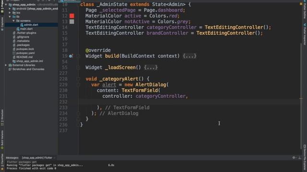The width and height of the screenshot is (307, 172).
Task: Open the Flutter Outline side tab
Action: tap(305, 10)
